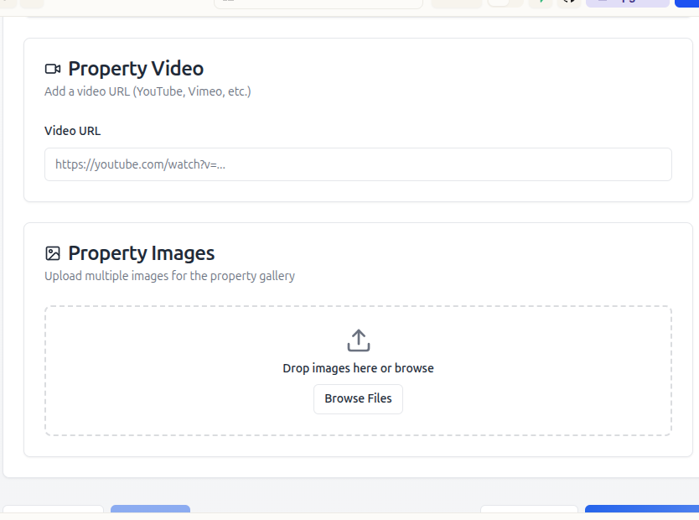Click the blue button at the top right corner
The width and height of the screenshot is (699, 520).
coord(686,3)
